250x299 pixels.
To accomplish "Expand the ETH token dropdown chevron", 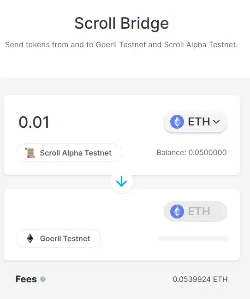I will pyautogui.click(x=216, y=122).
